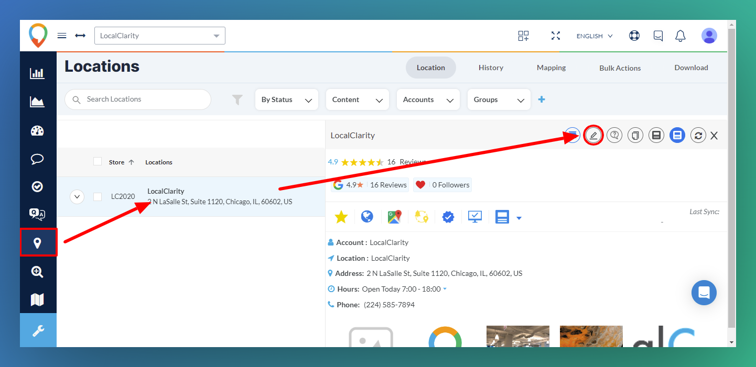Click the LocalClarity logo in header

38,36
